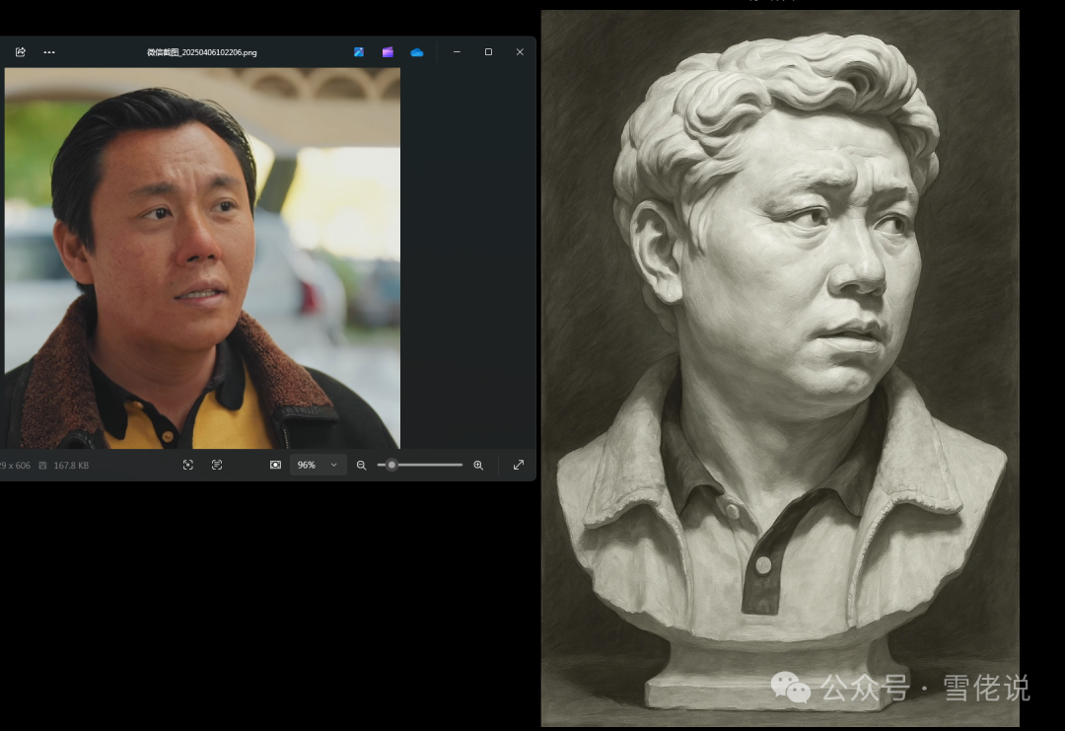Minimize the Photos window
1065x731 pixels.
coord(457,52)
